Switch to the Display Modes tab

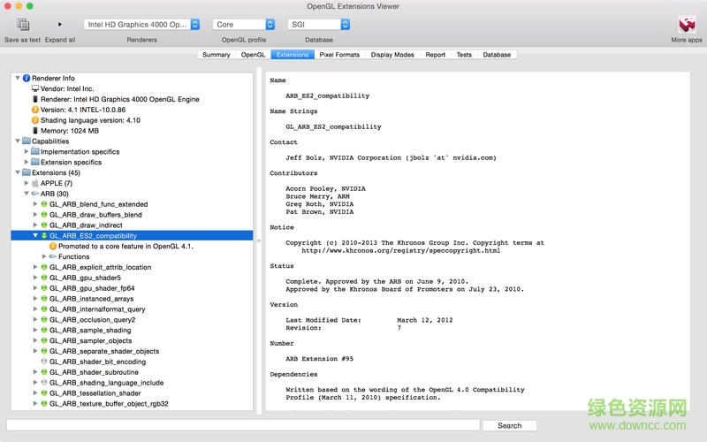392,55
